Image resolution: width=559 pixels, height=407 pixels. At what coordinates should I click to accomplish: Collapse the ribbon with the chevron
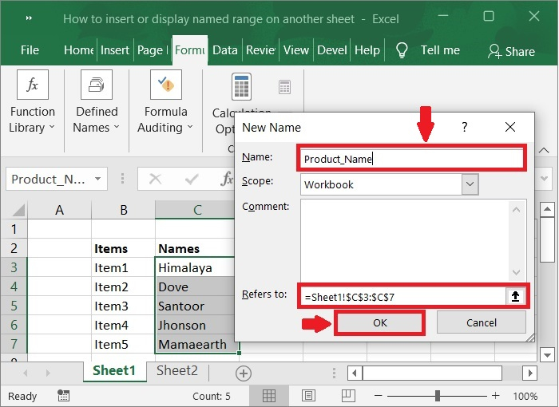544,150
